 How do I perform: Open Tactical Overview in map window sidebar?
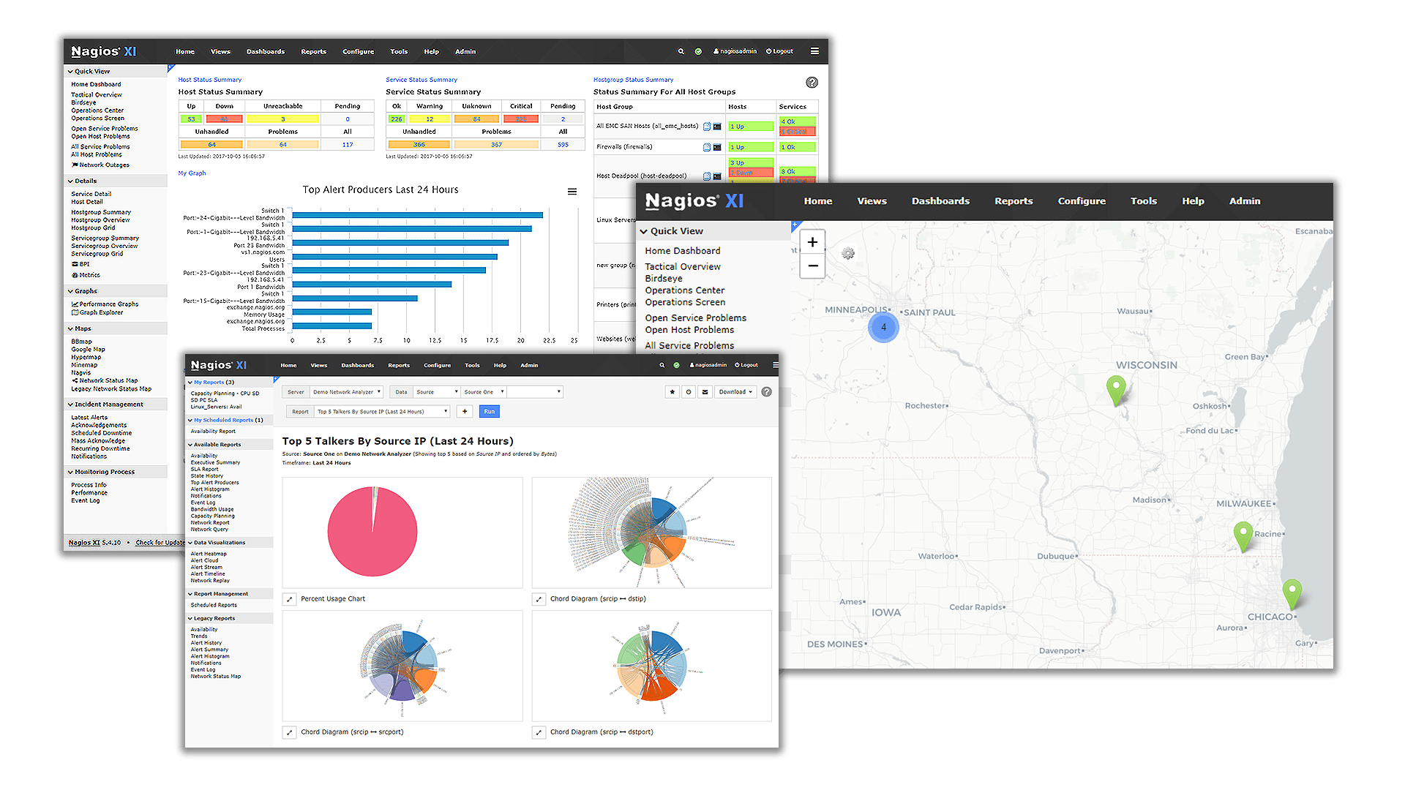[x=683, y=267]
